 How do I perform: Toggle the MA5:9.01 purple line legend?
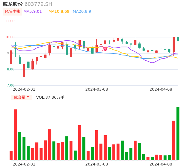point(33,12)
